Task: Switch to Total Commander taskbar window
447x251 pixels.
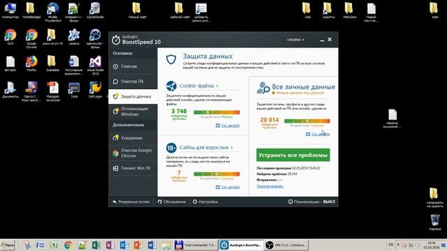Action: pyautogui.click(x=196, y=245)
